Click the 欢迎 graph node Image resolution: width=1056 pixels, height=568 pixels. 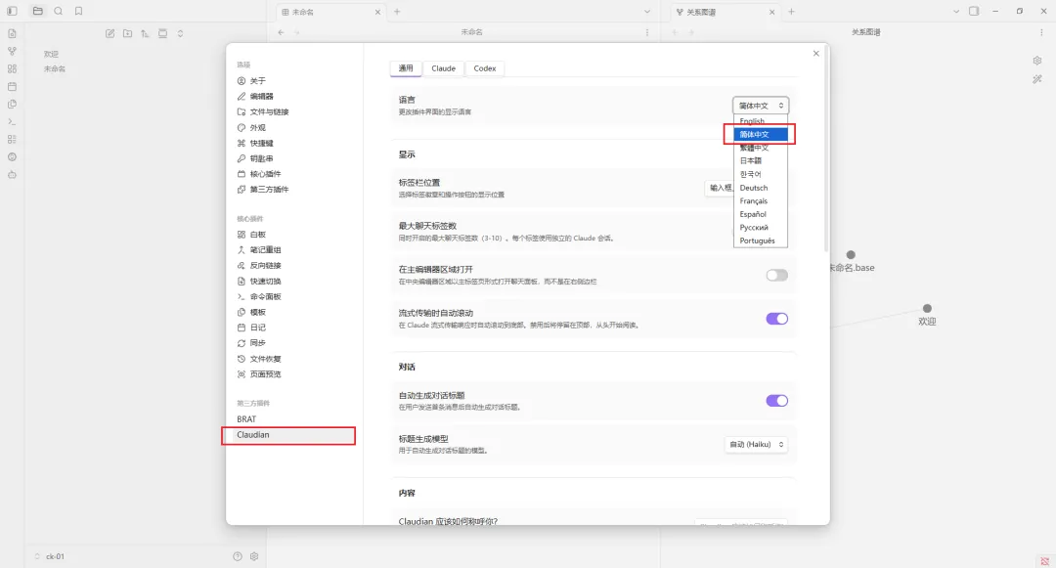[x=927, y=308]
